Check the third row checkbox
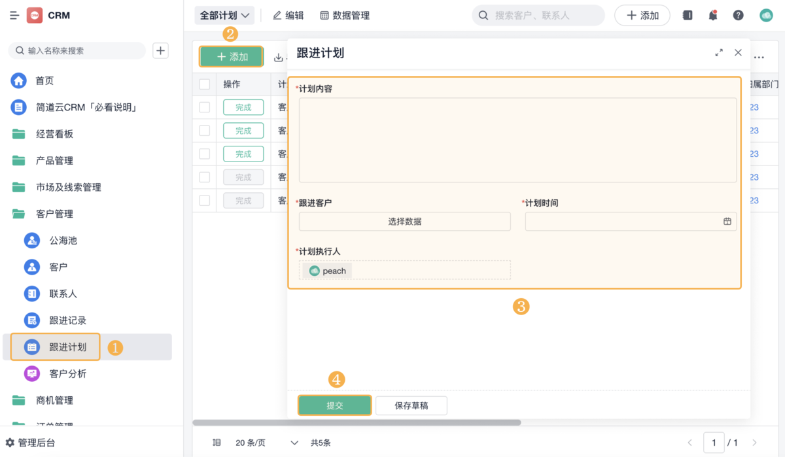 (205, 154)
